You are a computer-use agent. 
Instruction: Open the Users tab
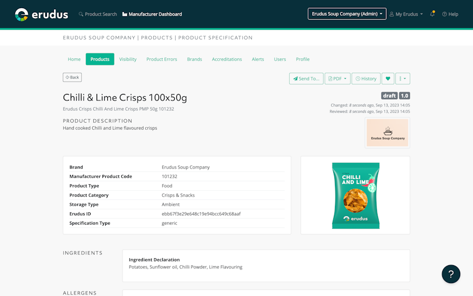tap(280, 59)
